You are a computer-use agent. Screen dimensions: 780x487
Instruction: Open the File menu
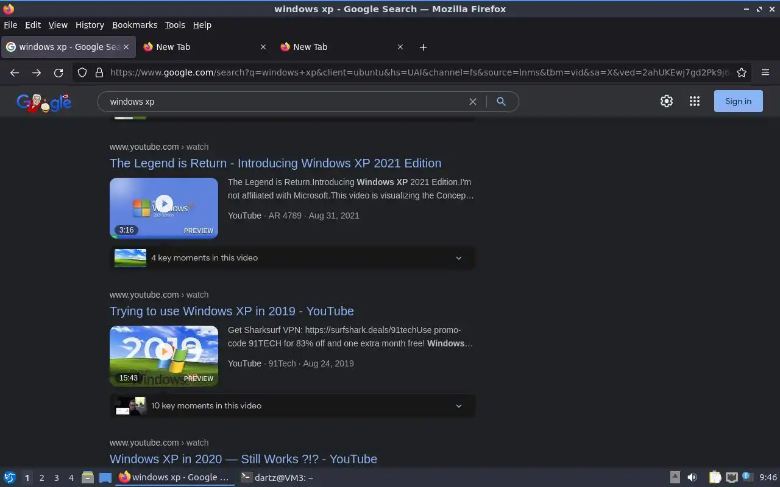point(10,25)
